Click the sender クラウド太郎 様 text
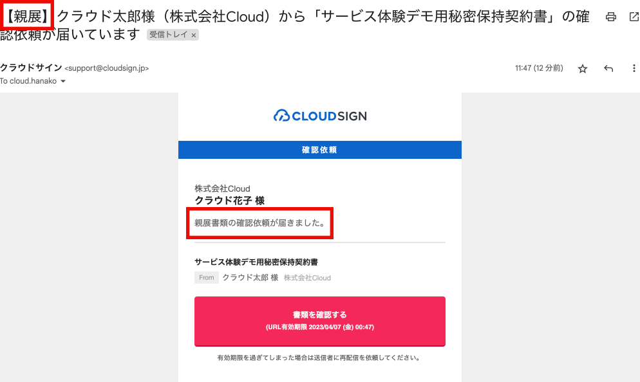Image resolution: width=640 pixels, height=382 pixels. pyautogui.click(x=250, y=278)
